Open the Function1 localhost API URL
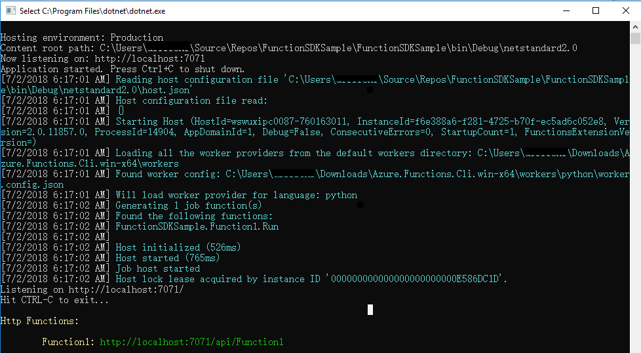Image resolution: width=641 pixels, height=353 pixels. tap(191, 342)
